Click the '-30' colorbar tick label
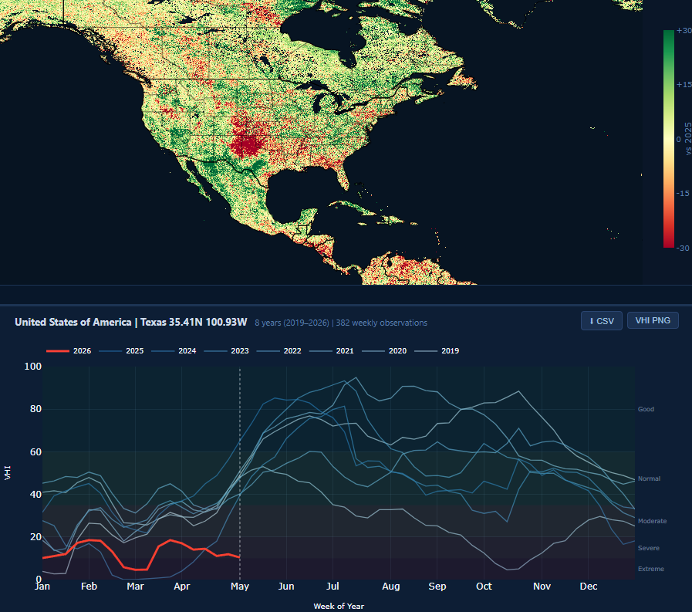This screenshot has height=612, width=692. [x=683, y=248]
